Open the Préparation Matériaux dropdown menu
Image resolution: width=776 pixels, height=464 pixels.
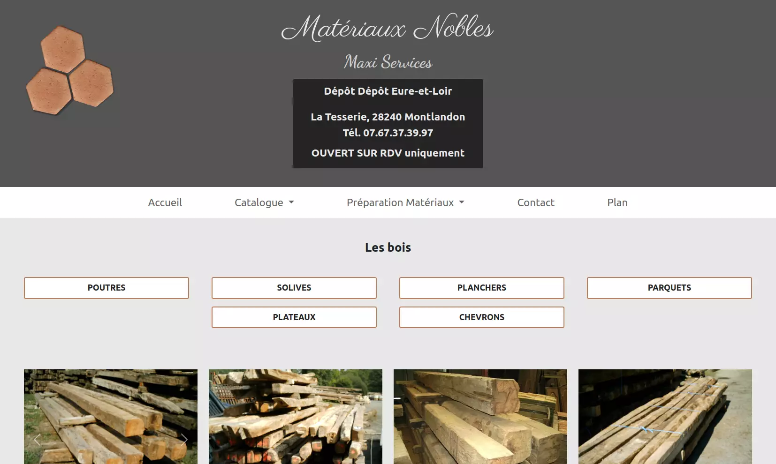[405, 202]
